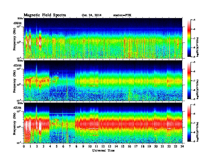The width and height of the screenshot is (217, 168).
Task: Click the dZ/dt colorbar log(PSD) units label
Action: click(198, 131)
